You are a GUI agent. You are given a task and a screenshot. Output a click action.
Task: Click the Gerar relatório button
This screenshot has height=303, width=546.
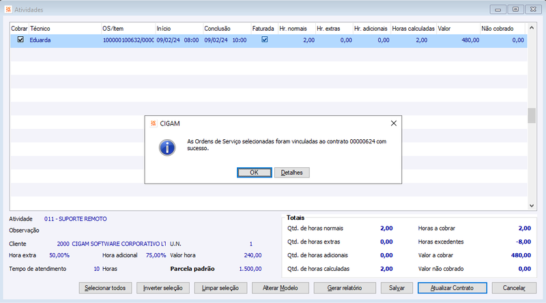[345, 288]
